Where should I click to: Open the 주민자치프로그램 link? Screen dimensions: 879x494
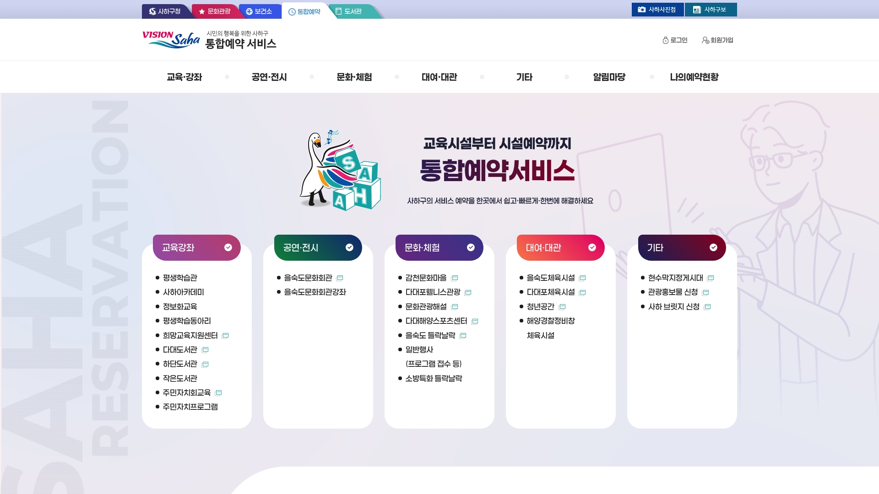pyautogui.click(x=190, y=407)
